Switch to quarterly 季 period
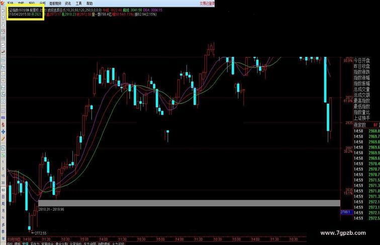Viewport: 380px width, 245px height. pos(3,232)
